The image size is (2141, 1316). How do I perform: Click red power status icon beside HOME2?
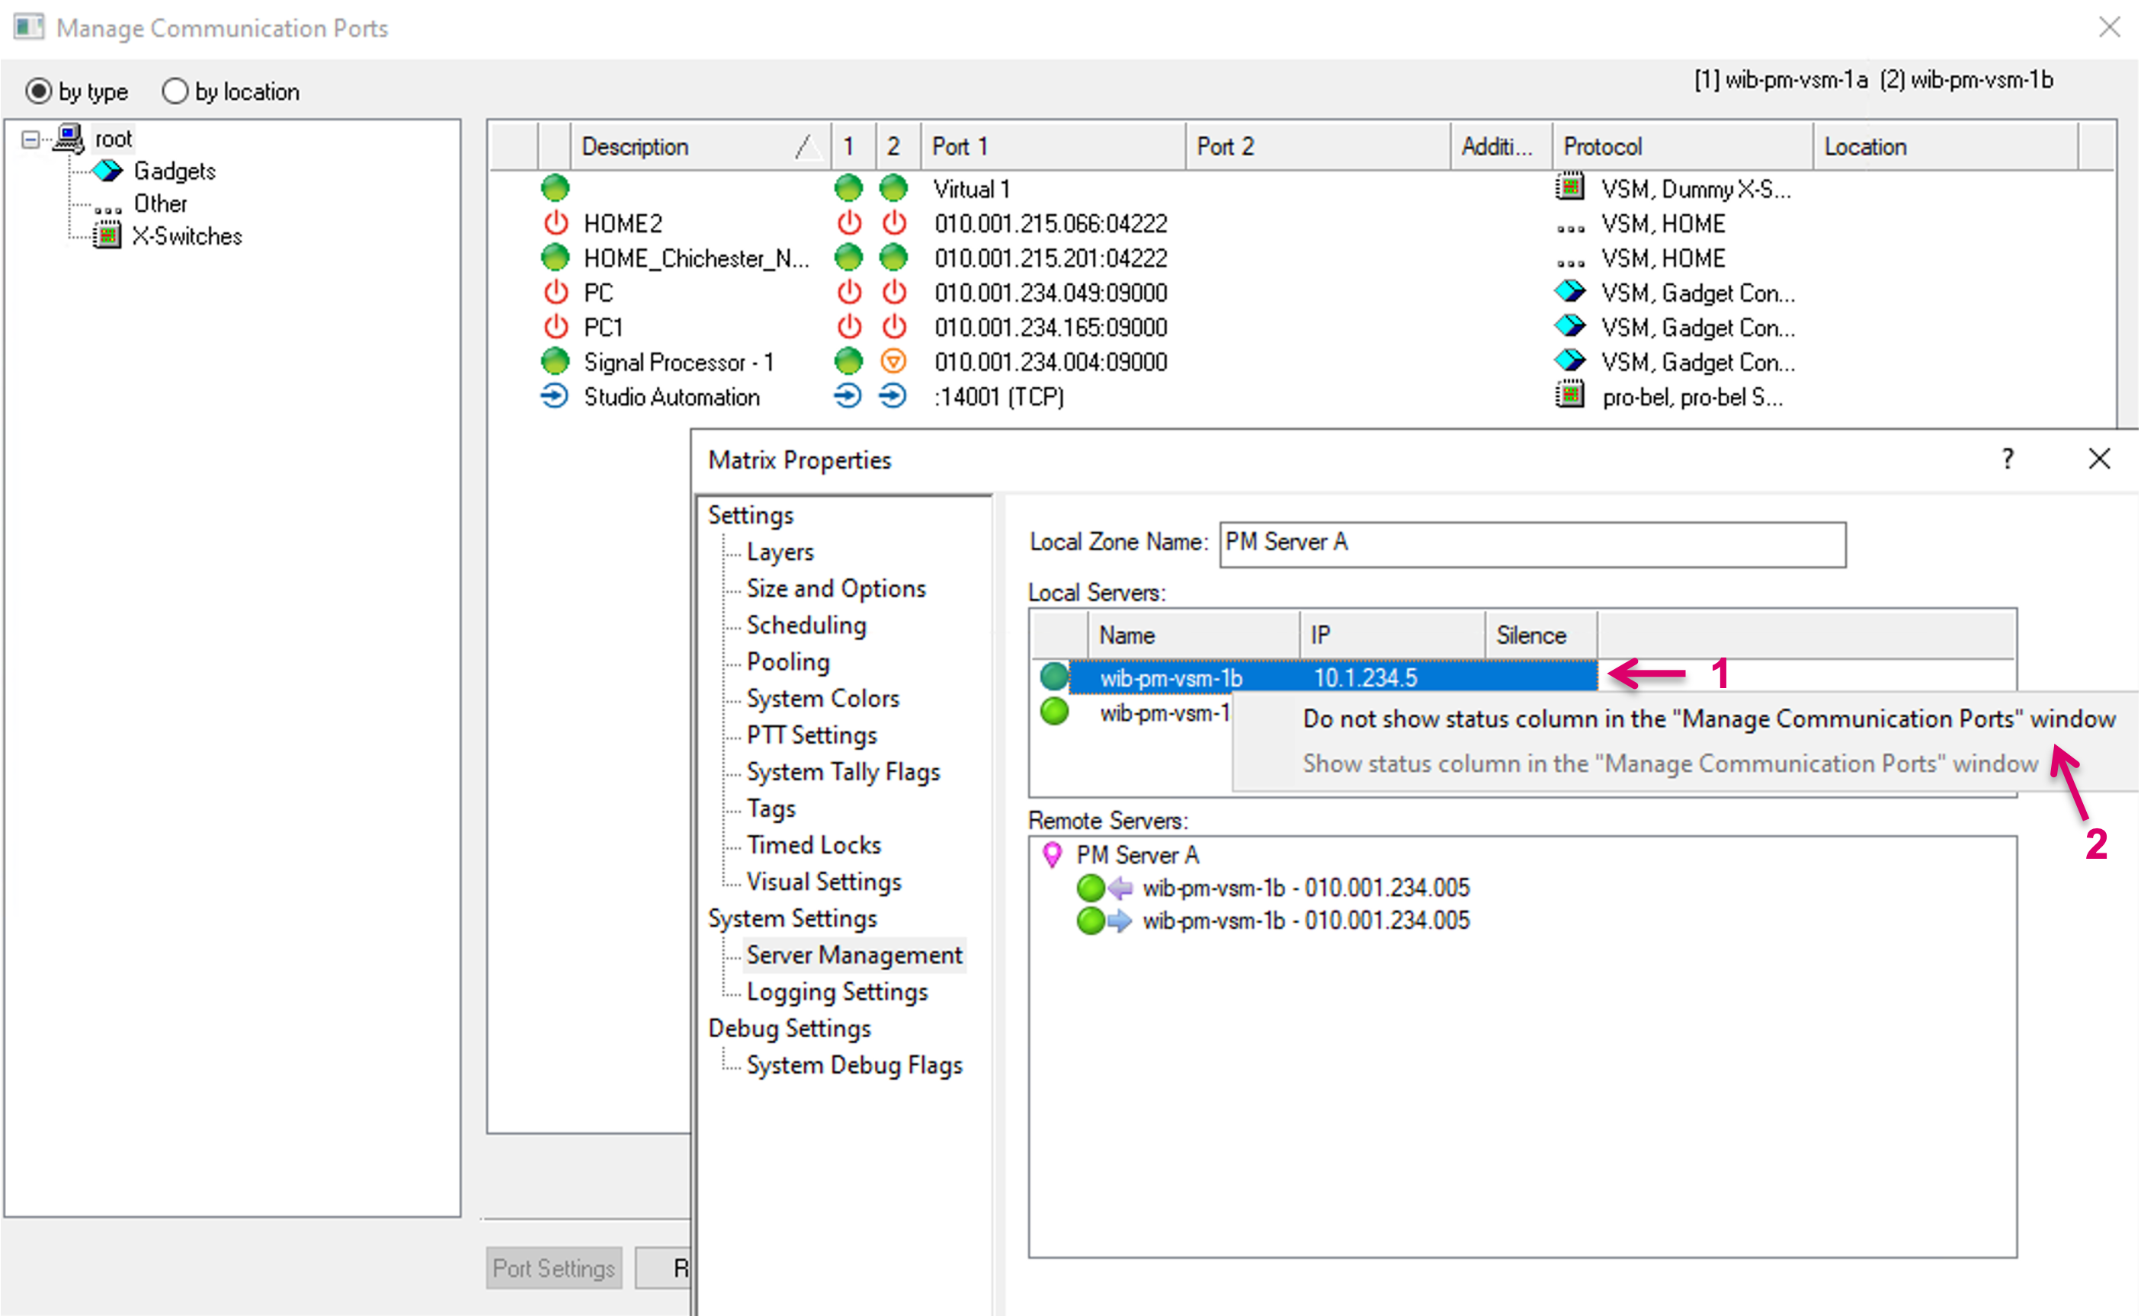point(556,224)
